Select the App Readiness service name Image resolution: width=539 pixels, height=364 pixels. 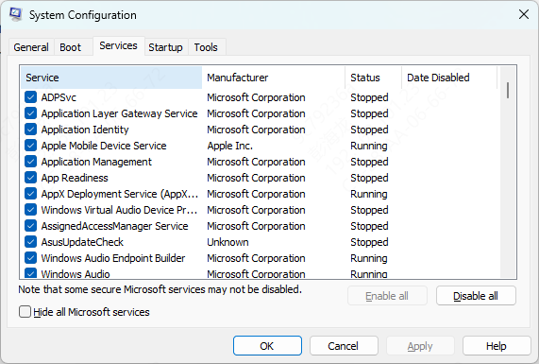[x=75, y=178]
